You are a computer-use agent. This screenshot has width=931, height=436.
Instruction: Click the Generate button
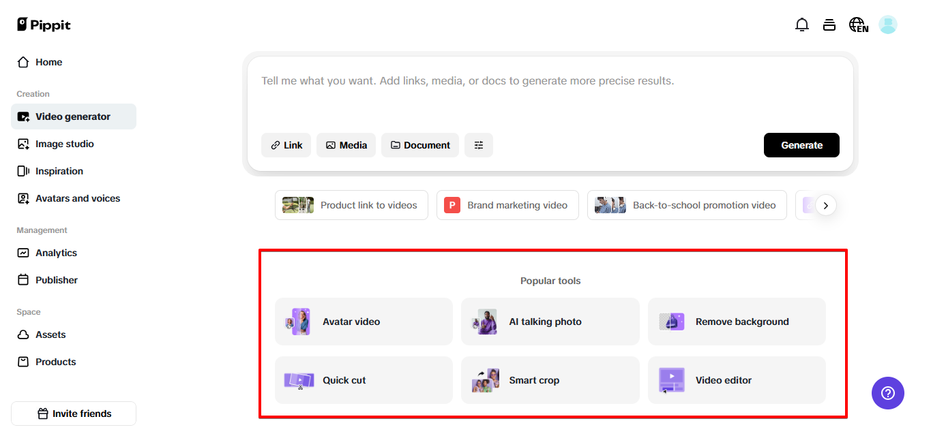pyautogui.click(x=801, y=145)
